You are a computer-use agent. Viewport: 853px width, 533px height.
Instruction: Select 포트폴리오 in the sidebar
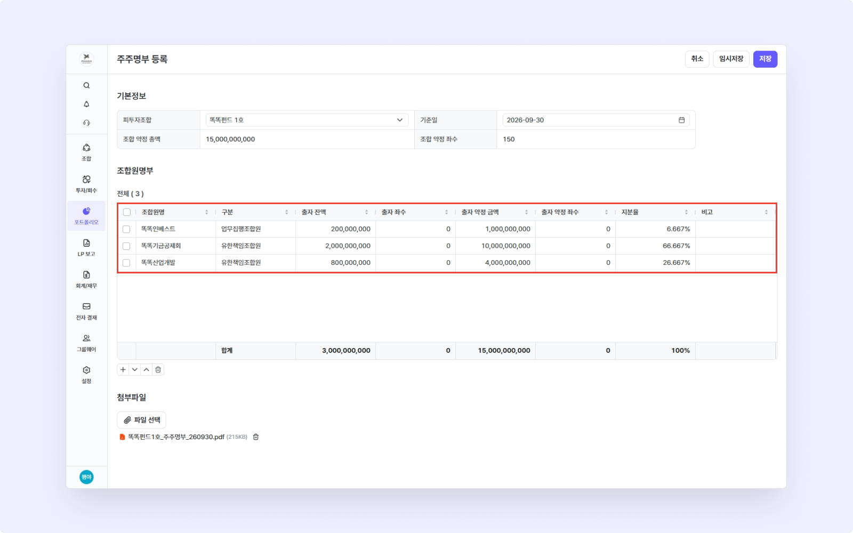coord(86,216)
